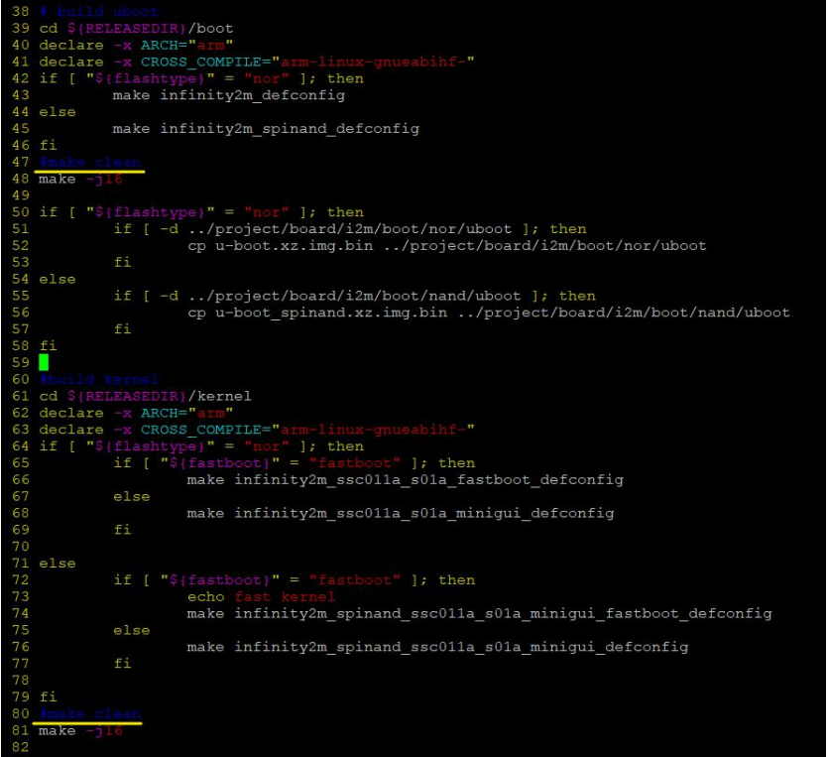
Task: Click 'else' on line 67
Action: (132, 497)
